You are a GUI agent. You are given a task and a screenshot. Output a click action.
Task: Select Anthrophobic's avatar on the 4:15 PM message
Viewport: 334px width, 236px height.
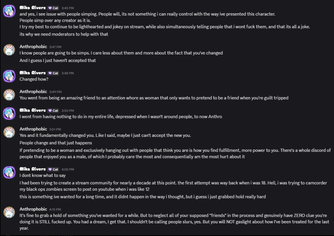[x=9, y=212]
